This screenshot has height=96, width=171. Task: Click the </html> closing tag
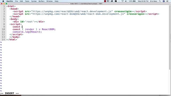pyautogui.click(x=12, y=40)
